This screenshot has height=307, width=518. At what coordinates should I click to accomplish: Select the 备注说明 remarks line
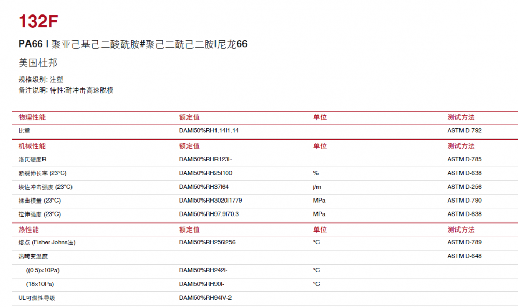pos(66,90)
